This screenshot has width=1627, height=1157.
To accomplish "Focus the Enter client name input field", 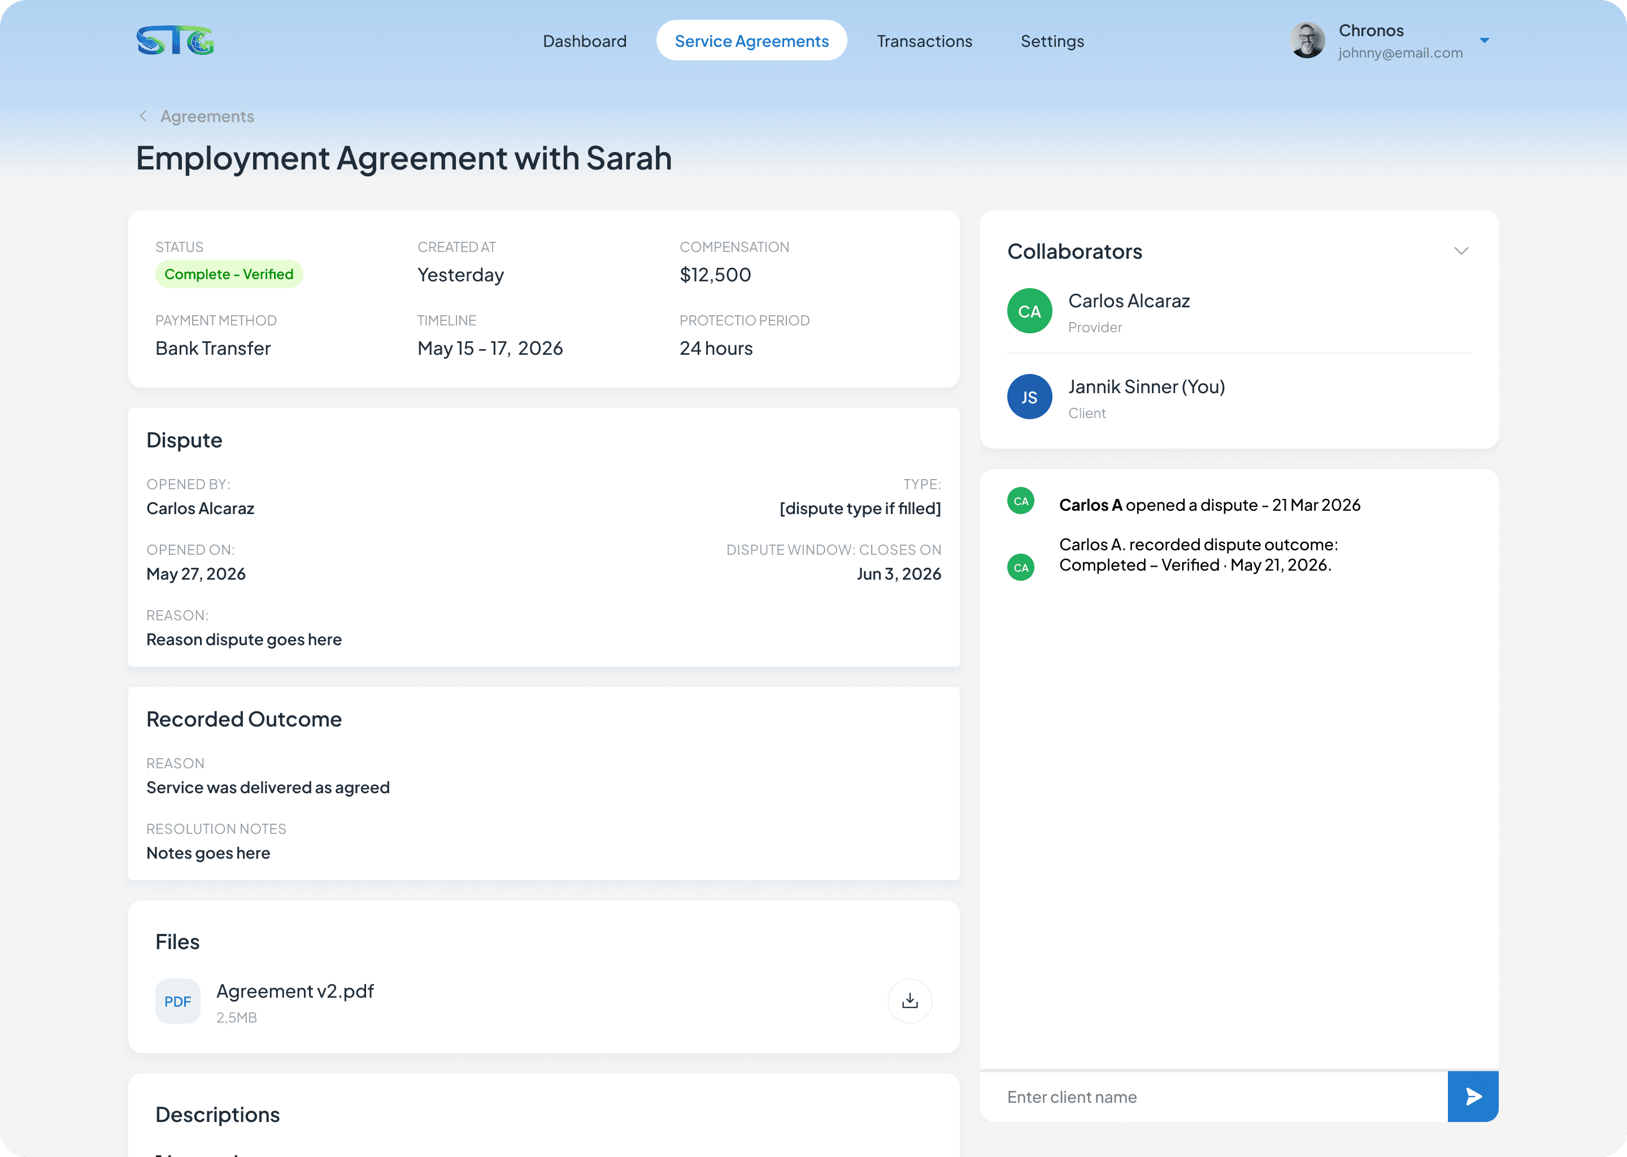I will (x=1214, y=1097).
